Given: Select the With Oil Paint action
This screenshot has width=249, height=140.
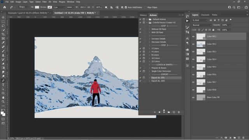Looking at the screenshot, I should pyautogui.click(x=157, y=32).
